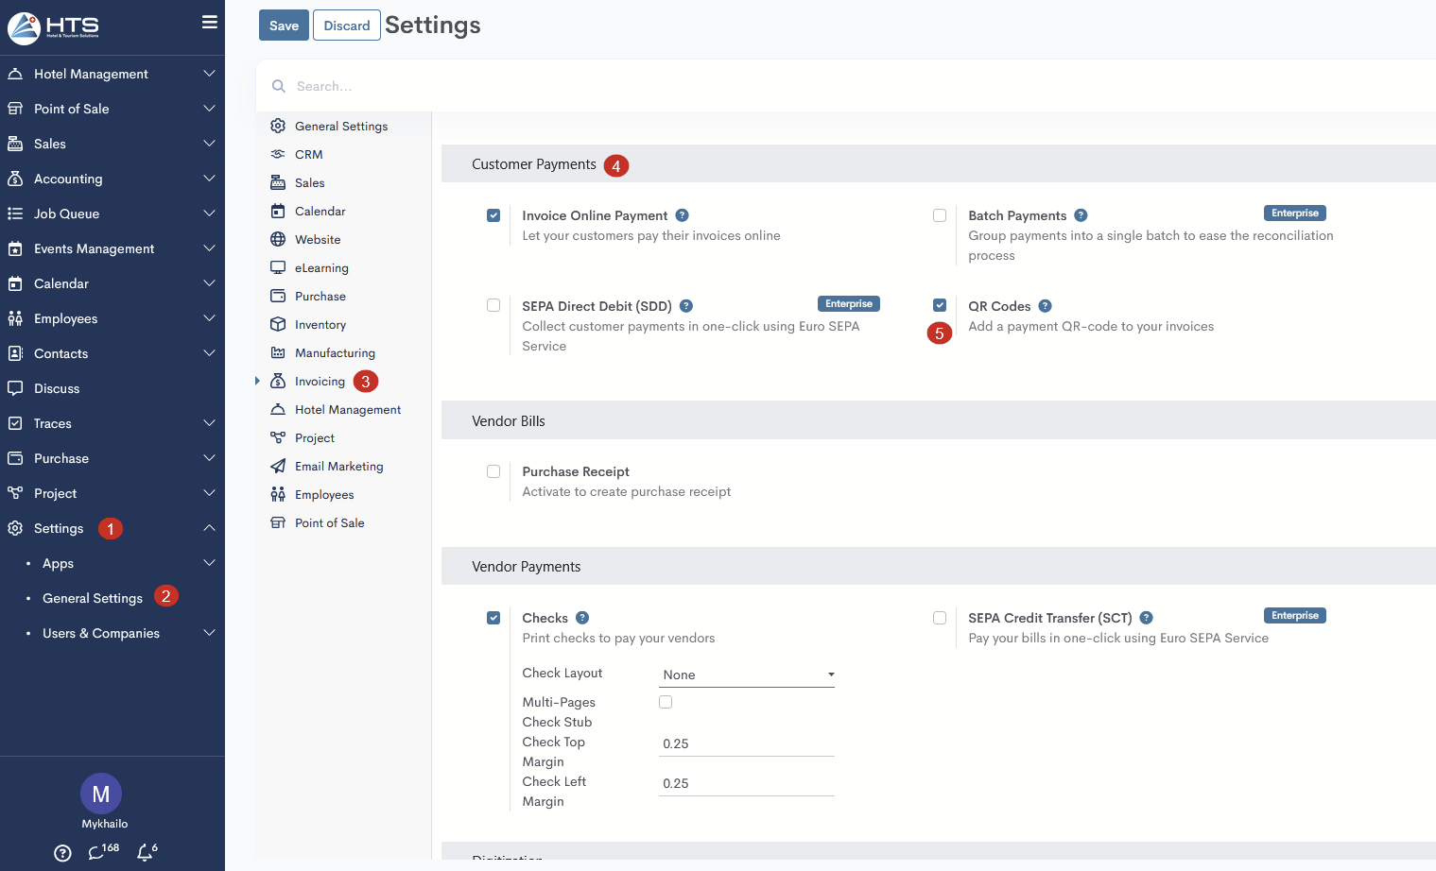Open the Check Layout dropdown

click(x=746, y=675)
